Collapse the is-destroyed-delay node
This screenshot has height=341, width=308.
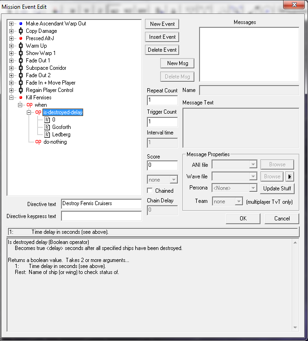point(29,112)
